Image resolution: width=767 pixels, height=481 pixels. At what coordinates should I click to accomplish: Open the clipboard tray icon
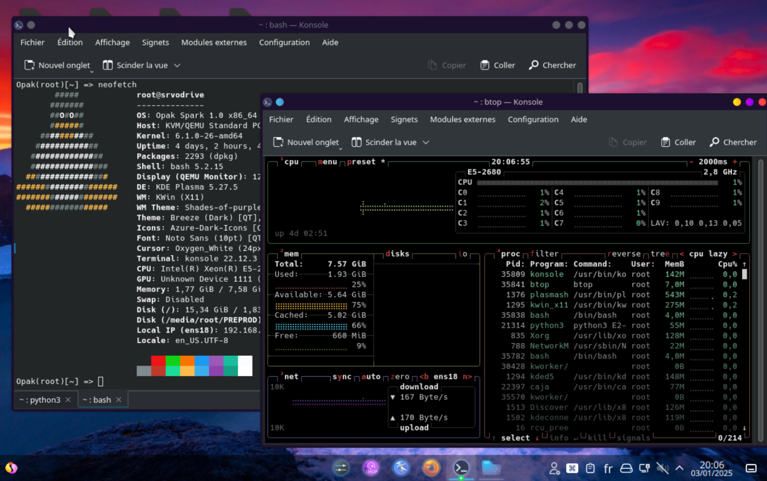tap(590, 468)
